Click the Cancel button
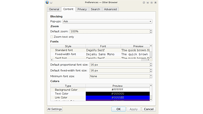 point(148,109)
